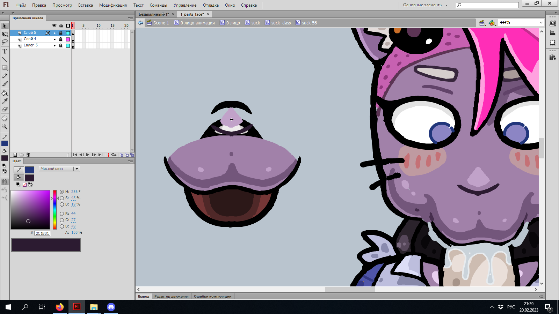Select the Hand tool
The image size is (559, 314).
pyautogui.click(x=5, y=118)
